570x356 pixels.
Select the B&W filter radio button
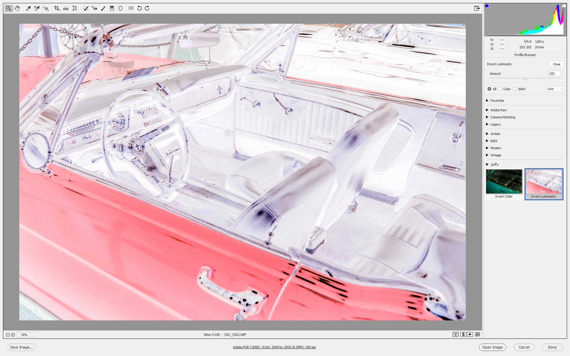coord(515,89)
